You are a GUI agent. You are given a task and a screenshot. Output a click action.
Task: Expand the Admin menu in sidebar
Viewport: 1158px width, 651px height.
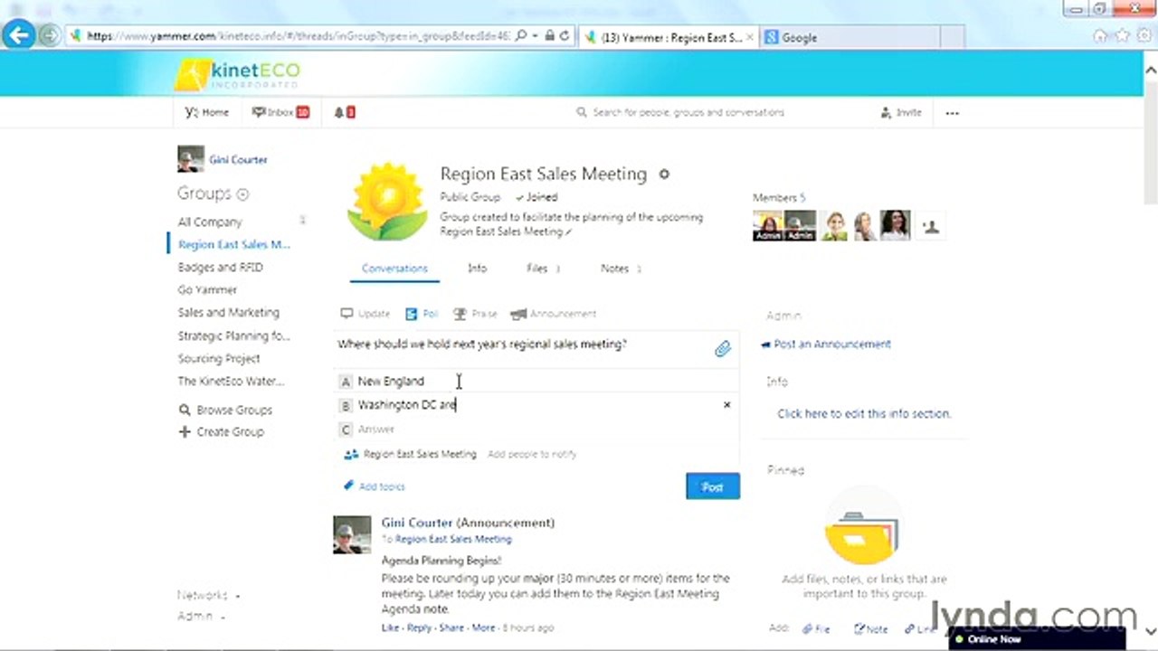(200, 617)
